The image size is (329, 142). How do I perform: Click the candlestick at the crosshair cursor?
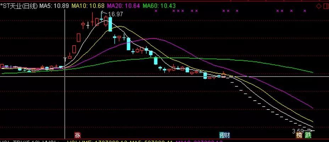tap(65, 59)
